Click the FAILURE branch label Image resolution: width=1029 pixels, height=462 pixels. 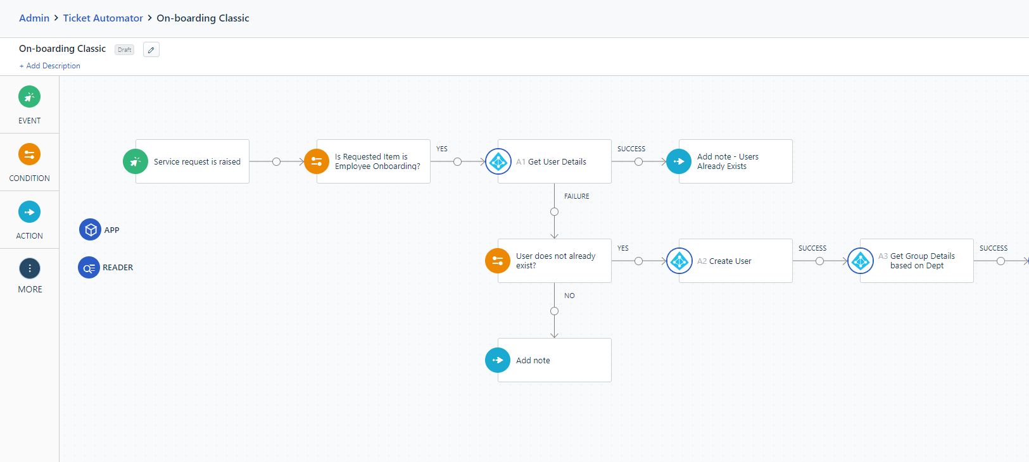[577, 197]
